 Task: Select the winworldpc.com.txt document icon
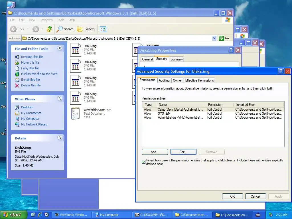pyautogui.click(x=75, y=113)
